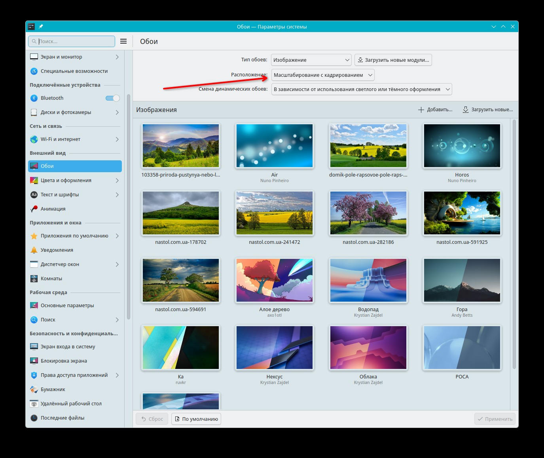Screen dimensions: 544x458
Task: Click the pin icon in title bar
Action: click(41, 27)
